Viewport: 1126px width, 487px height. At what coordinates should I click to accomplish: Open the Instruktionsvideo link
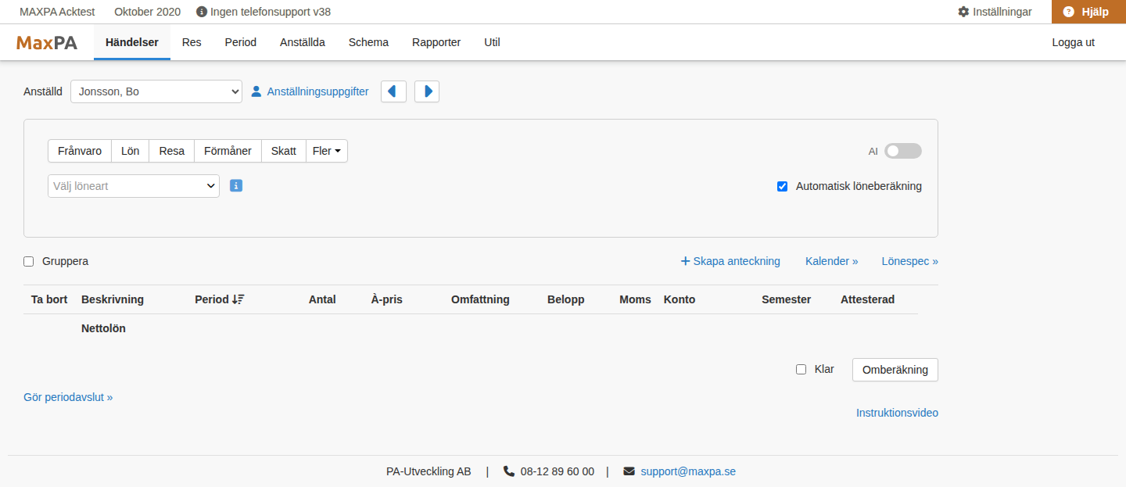click(x=897, y=413)
